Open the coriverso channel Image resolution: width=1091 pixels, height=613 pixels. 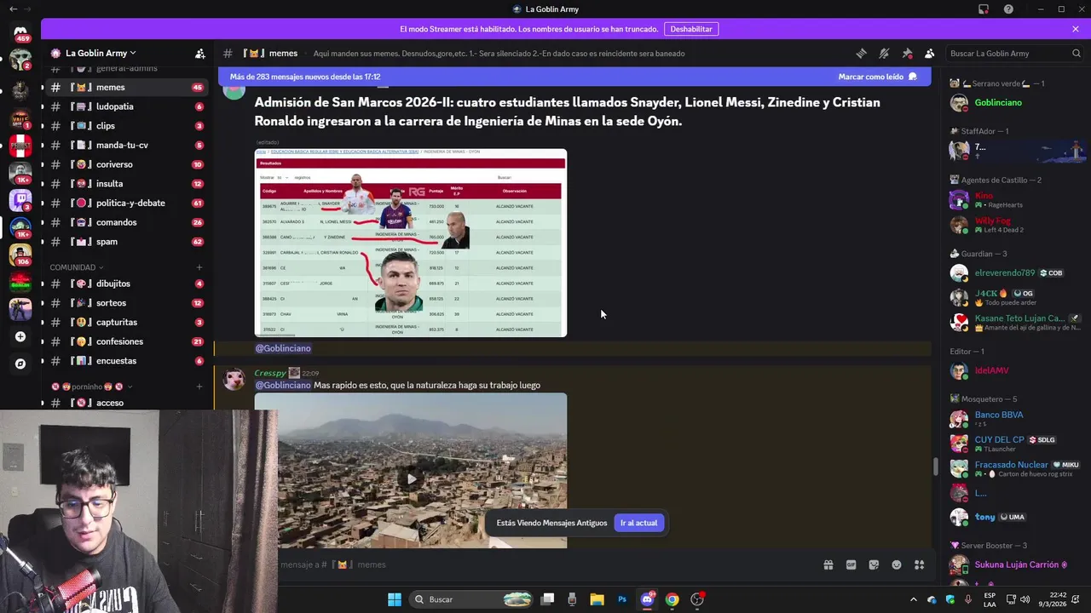[x=126, y=164]
